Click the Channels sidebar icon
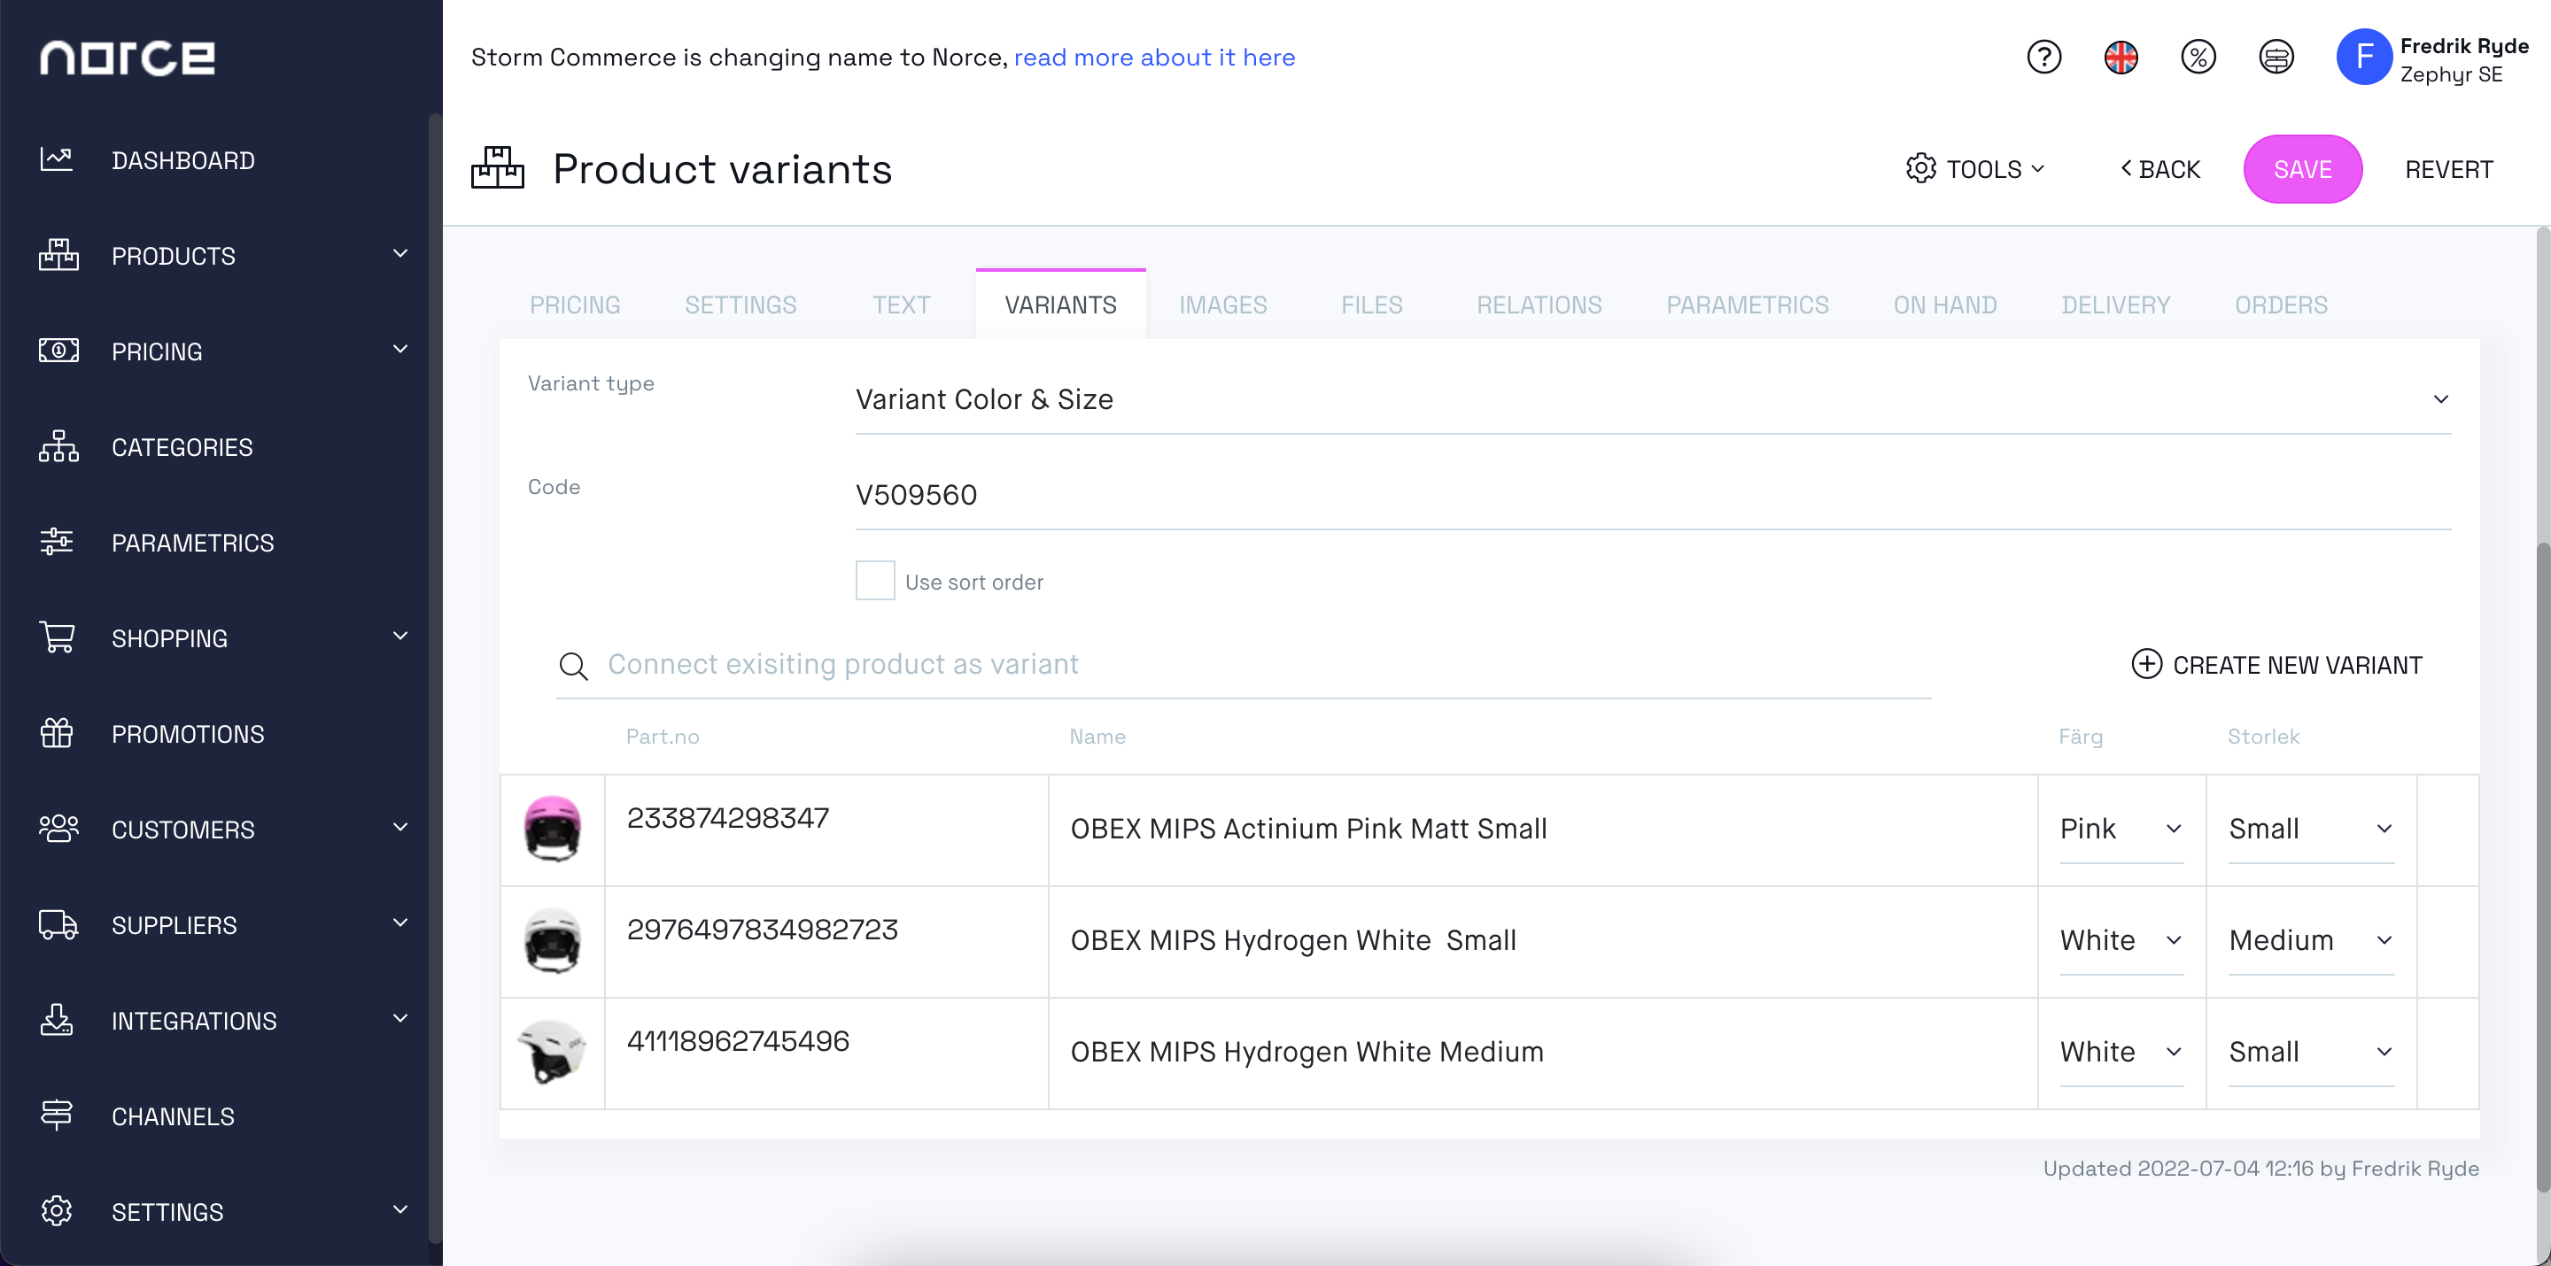This screenshot has width=2551, height=1266. [55, 1115]
